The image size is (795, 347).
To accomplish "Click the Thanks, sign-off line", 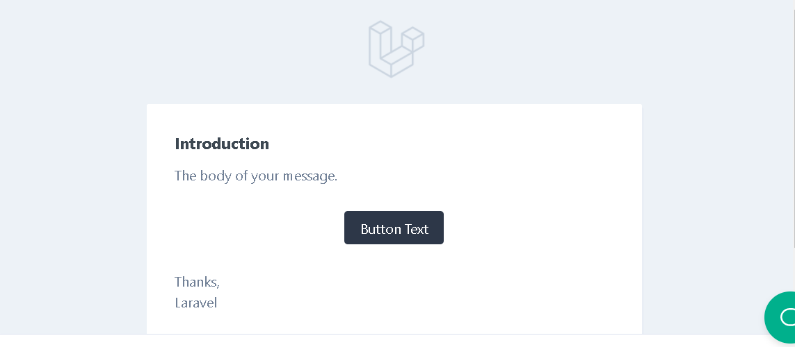I will point(197,282).
